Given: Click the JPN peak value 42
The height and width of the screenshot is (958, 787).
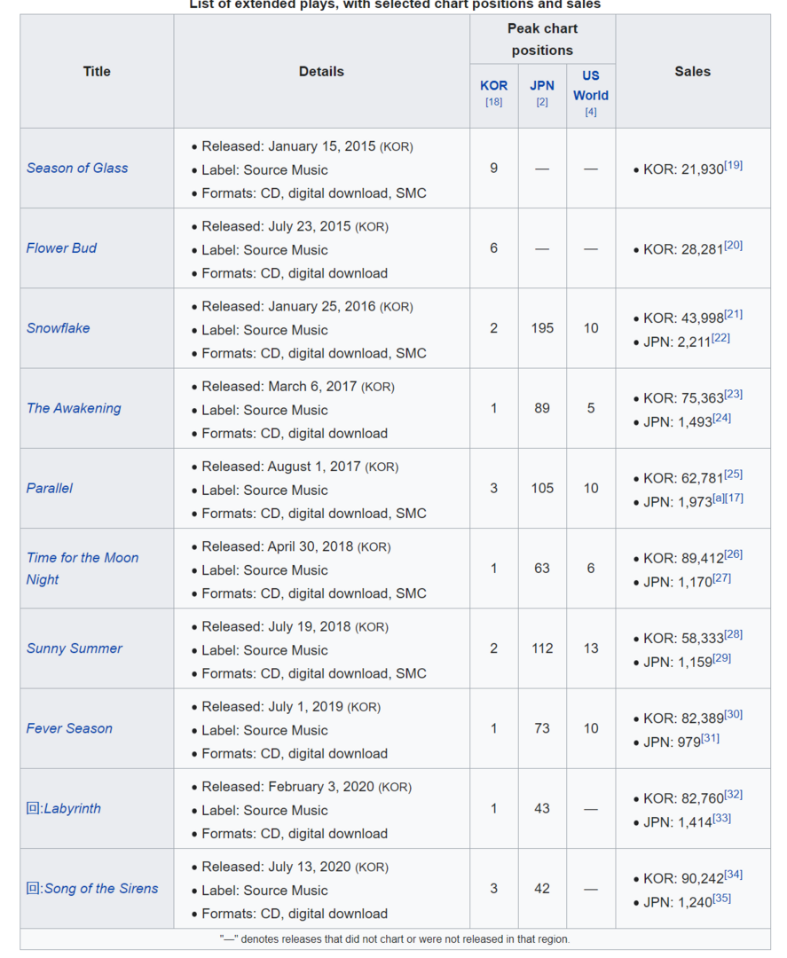Looking at the screenshot, I should (x=542, y=888).
